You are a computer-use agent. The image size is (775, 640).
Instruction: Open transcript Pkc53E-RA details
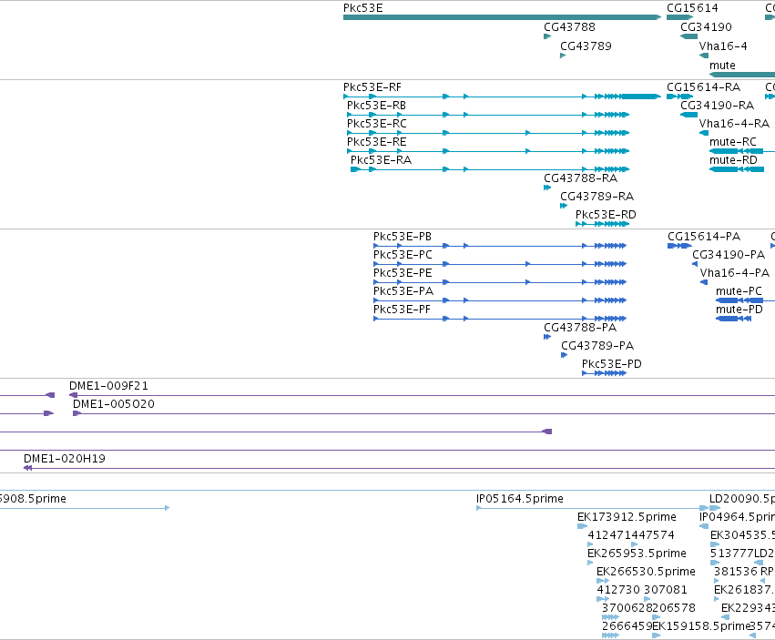(x=381, y=160)
